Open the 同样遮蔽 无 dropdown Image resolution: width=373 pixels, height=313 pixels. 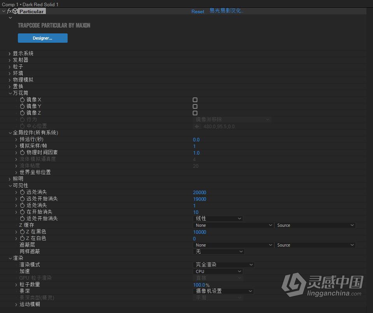(x=219, y=252)
